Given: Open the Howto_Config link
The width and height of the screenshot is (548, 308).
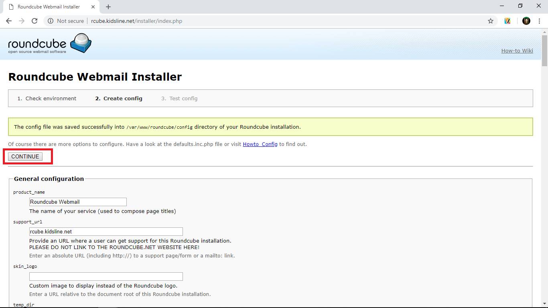Looking at the screenshot, I should [260, 144].
